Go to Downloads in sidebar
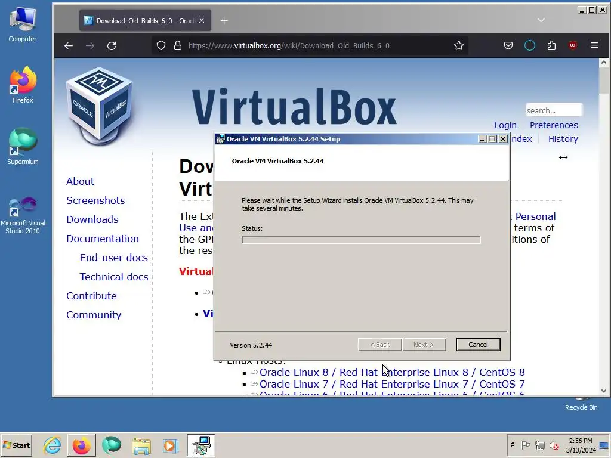This screenshot has width=611, height=458. [x=92, y=219]
